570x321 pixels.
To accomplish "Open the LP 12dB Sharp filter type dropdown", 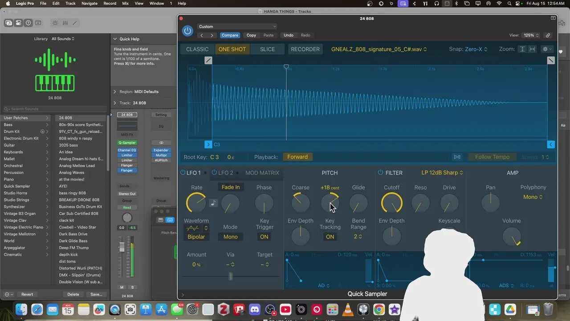I will point(442,173).
